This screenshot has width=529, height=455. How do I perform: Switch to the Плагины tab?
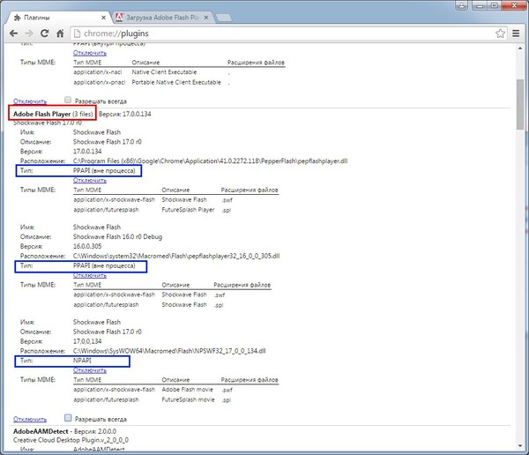click(59, 18)
